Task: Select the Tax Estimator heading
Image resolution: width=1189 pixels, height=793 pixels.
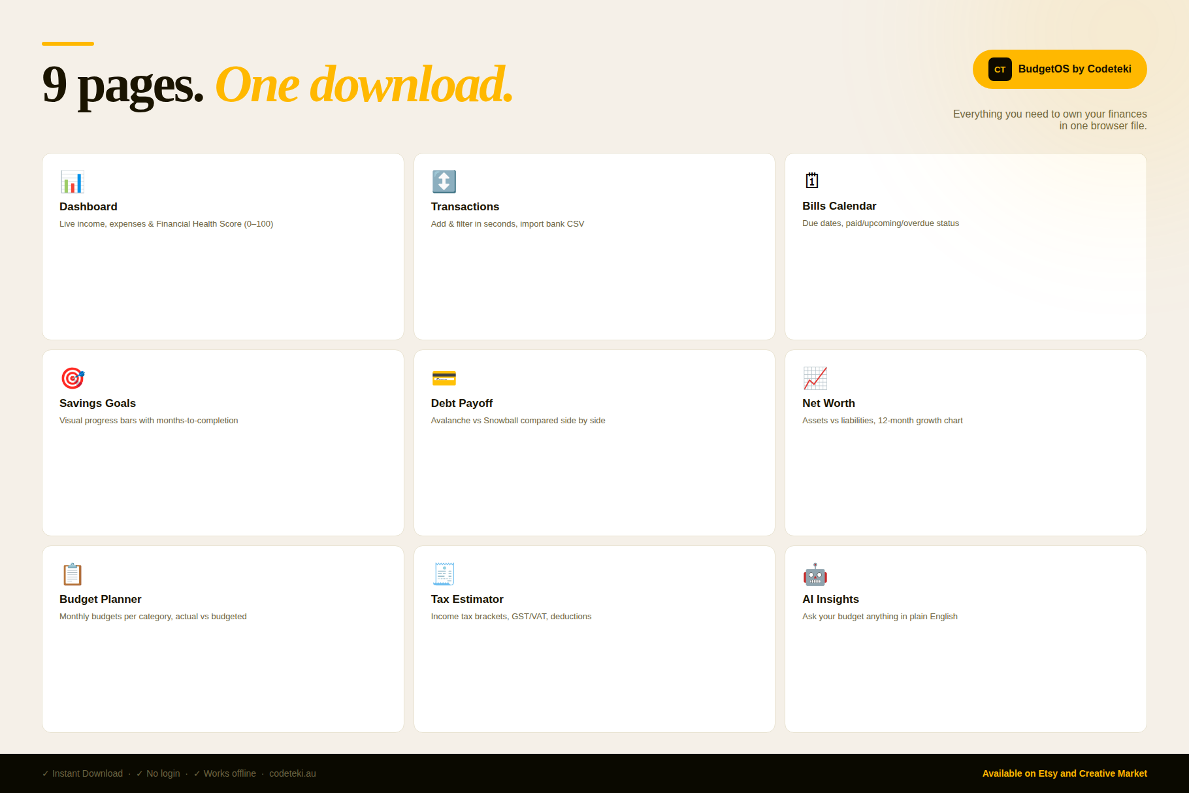Action: coord(467,599)
